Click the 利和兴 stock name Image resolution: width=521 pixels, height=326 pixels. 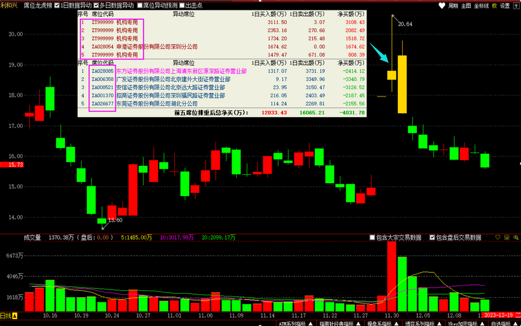coord(9,5)
